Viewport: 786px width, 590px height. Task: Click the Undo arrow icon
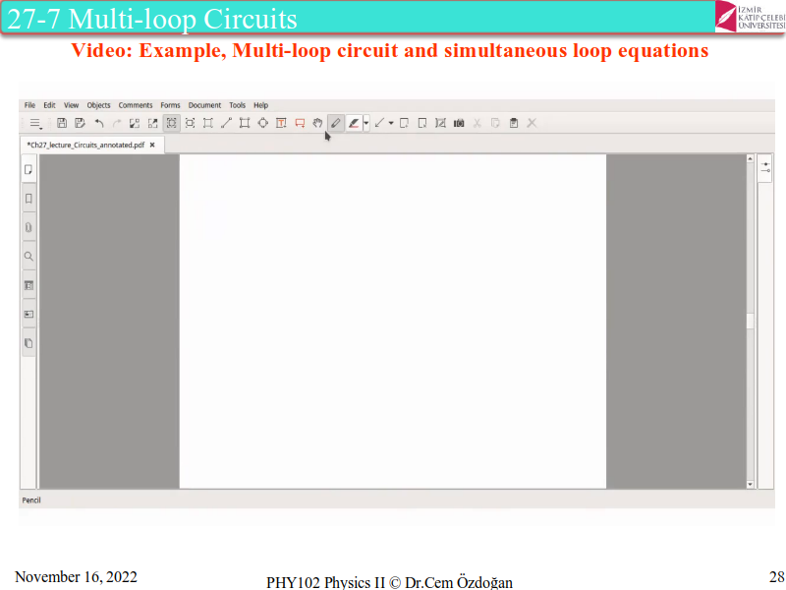click(x=98, y=123)
